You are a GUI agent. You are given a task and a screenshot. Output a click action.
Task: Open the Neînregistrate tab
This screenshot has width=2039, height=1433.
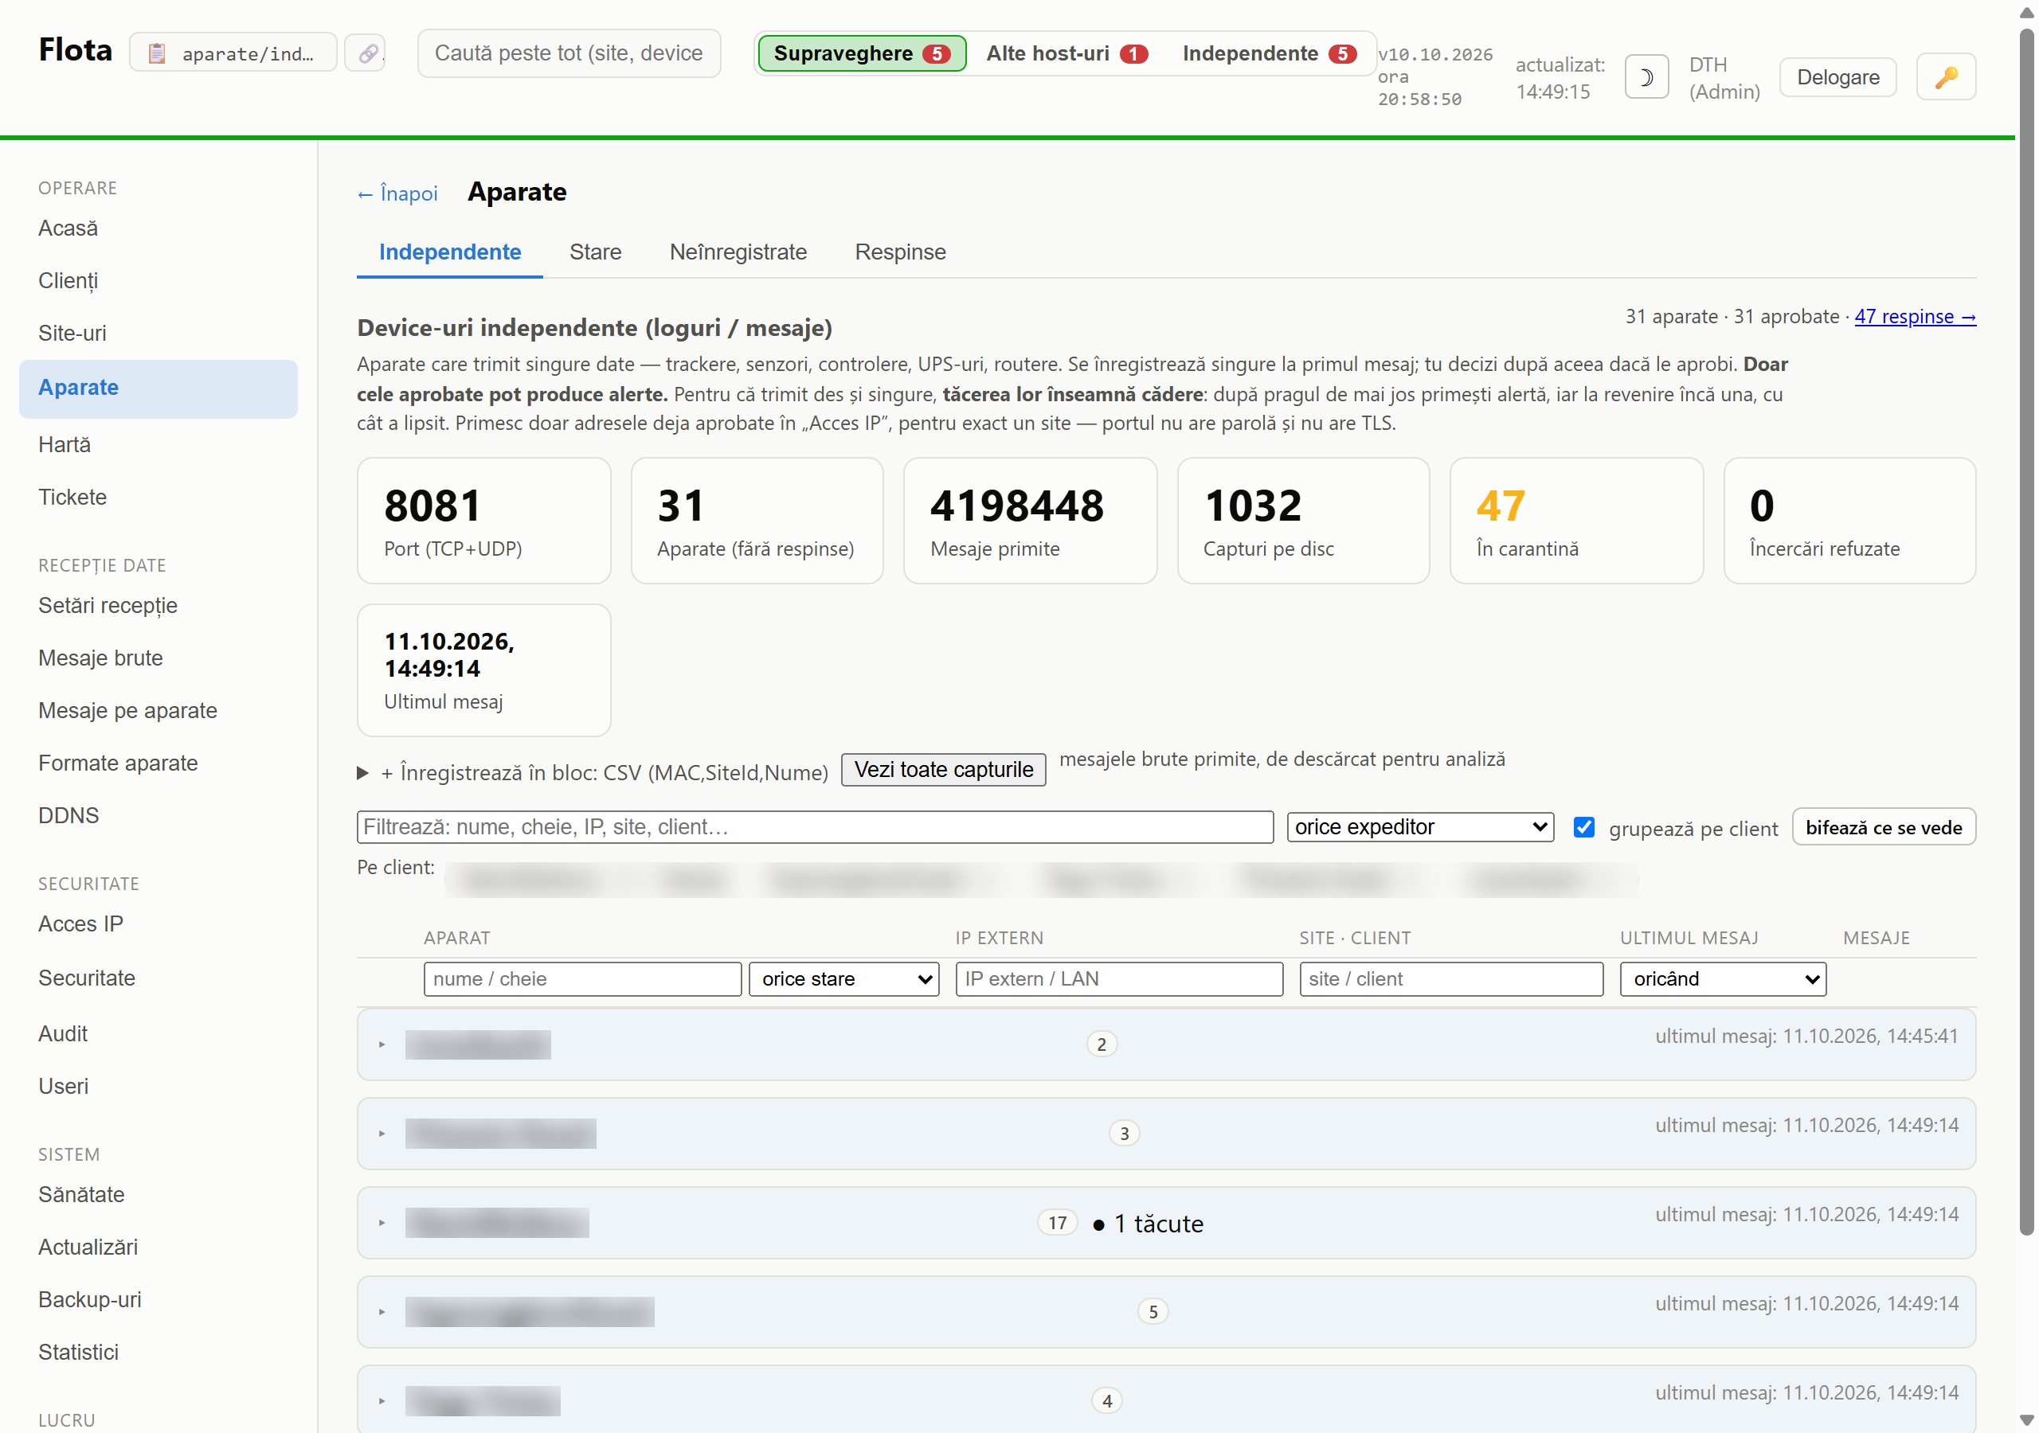(738, 252)
